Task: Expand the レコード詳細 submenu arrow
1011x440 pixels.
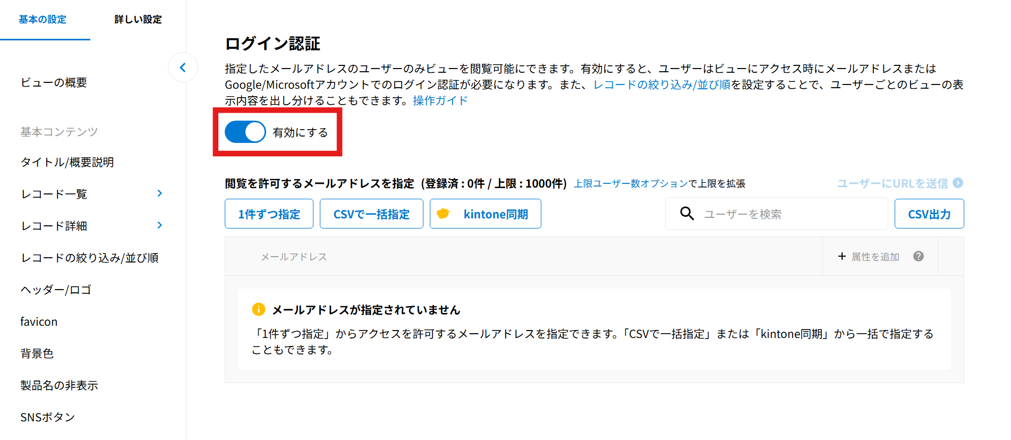Action: click(x=159, y=225)
